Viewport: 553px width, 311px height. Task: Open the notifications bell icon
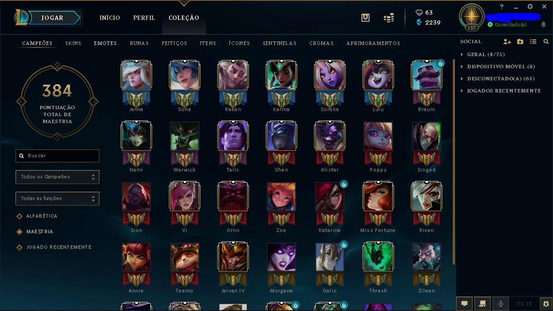coord(543,25)
